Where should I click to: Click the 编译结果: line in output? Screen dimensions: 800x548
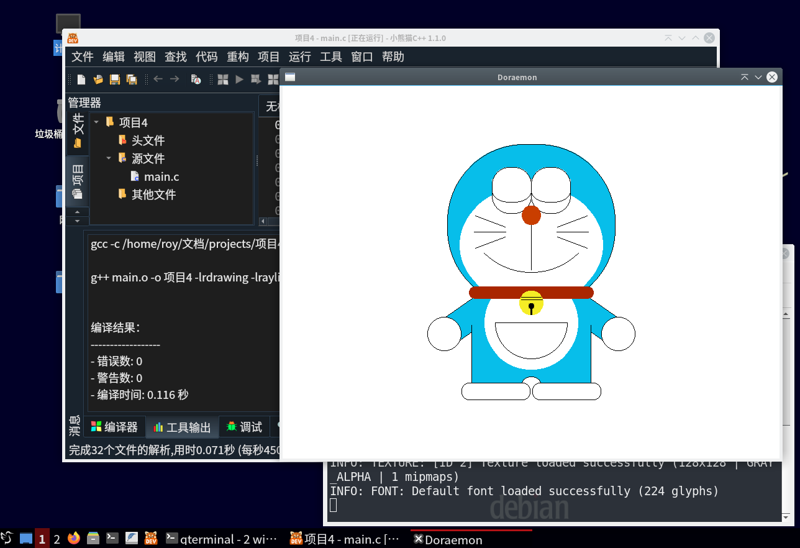116,327
